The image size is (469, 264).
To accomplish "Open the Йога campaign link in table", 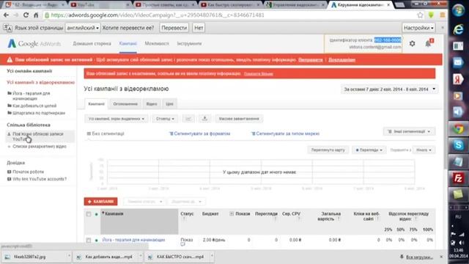I will (133, 240).
